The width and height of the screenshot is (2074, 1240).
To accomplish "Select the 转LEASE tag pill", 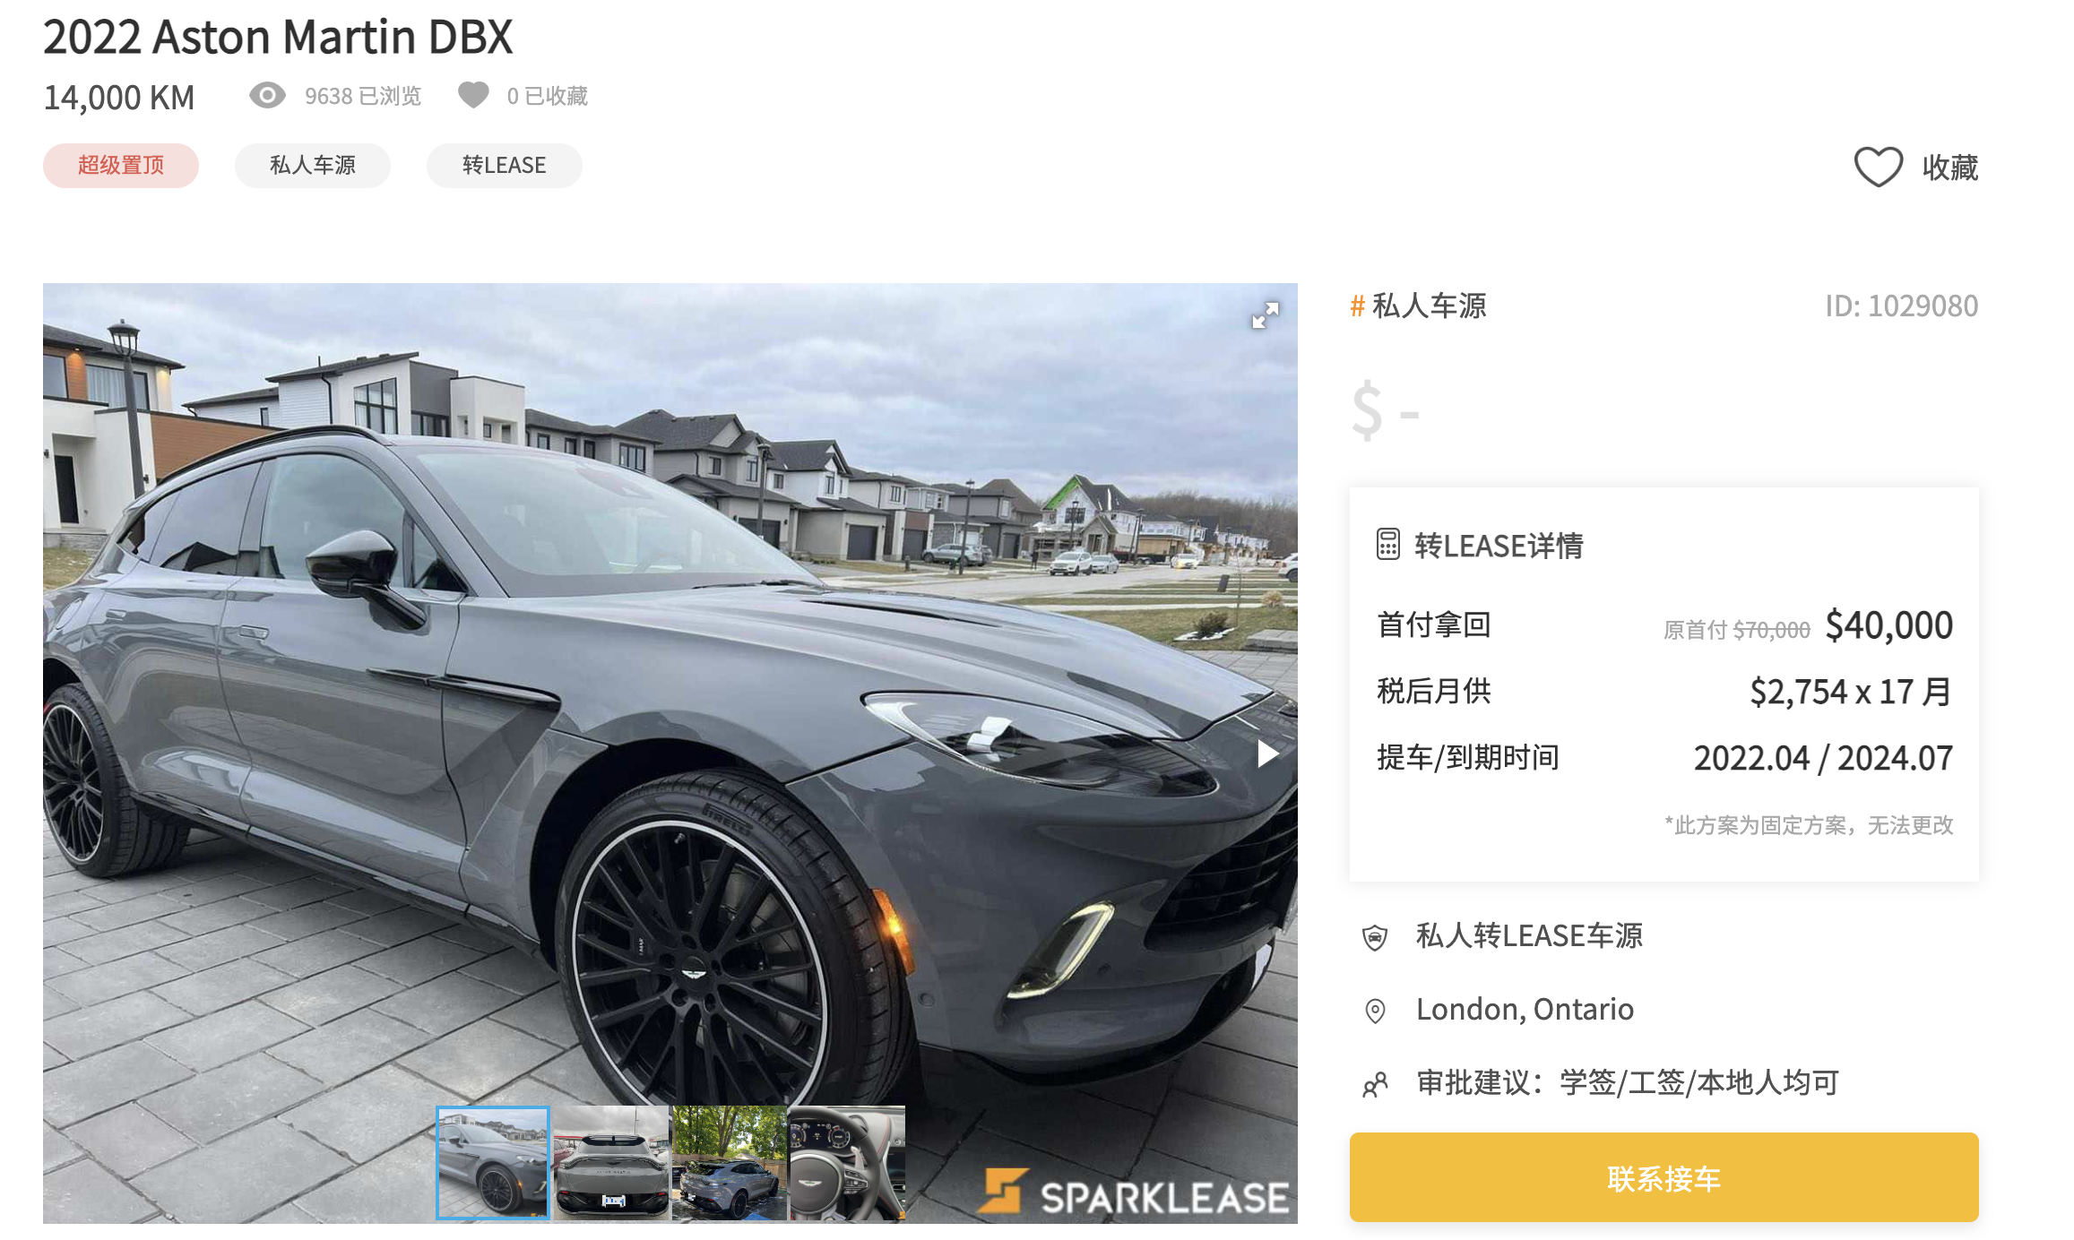I will tap(505, 166).
